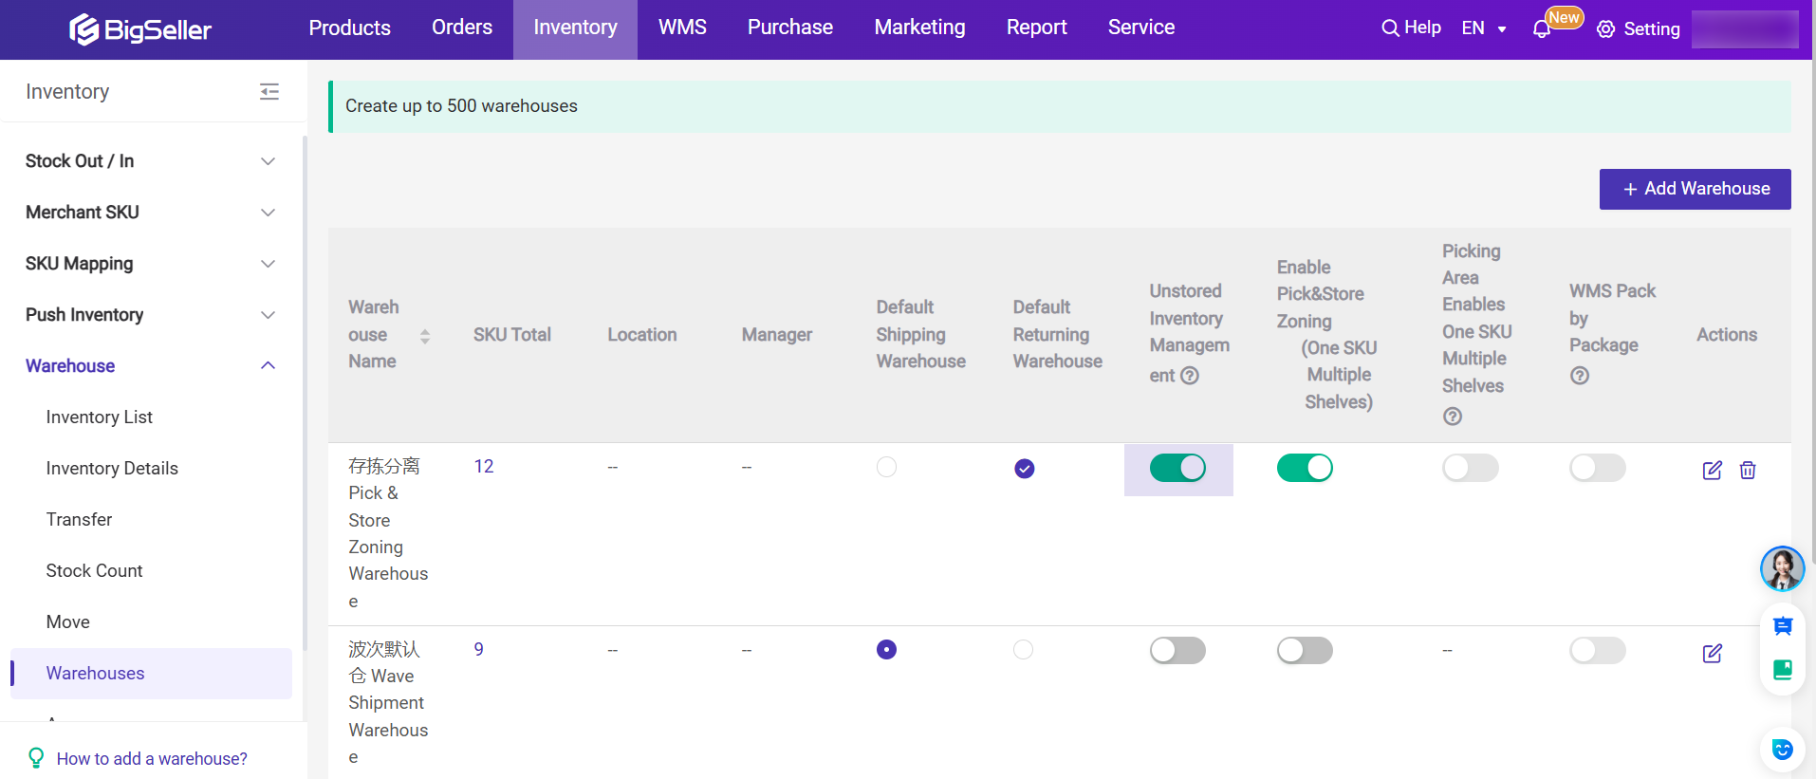
Task: Open the customer support avatar chat
Action: [x=1782, y=568]
